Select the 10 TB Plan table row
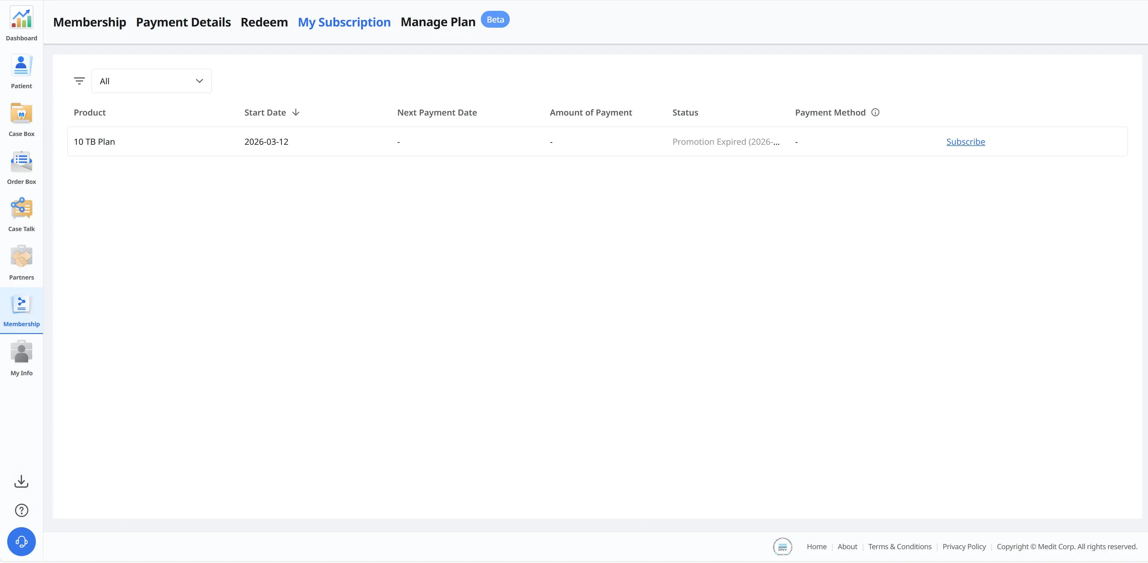Viewport: 1148px width, 563px height. (598, 142)
